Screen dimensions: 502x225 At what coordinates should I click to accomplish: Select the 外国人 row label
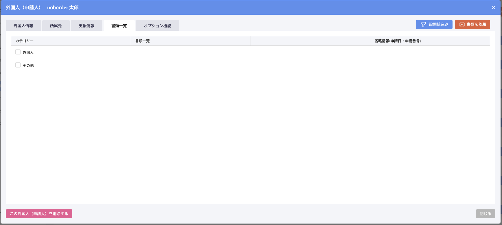(x=28, y=52)
